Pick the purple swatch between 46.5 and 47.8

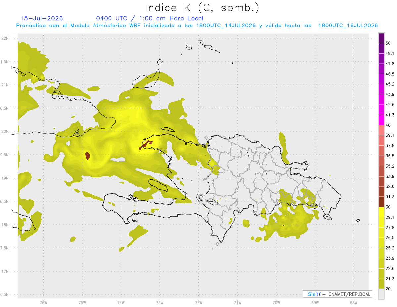(381, 69)
